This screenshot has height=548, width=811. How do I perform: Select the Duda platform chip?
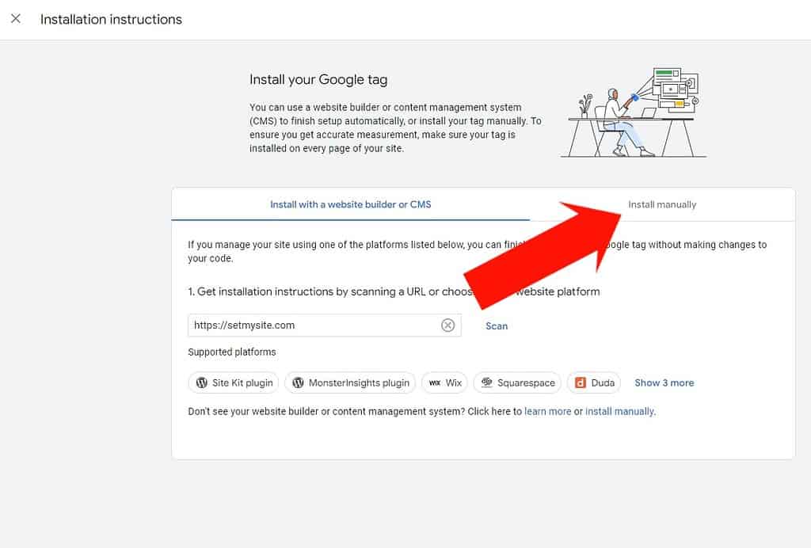click(594, 383)
